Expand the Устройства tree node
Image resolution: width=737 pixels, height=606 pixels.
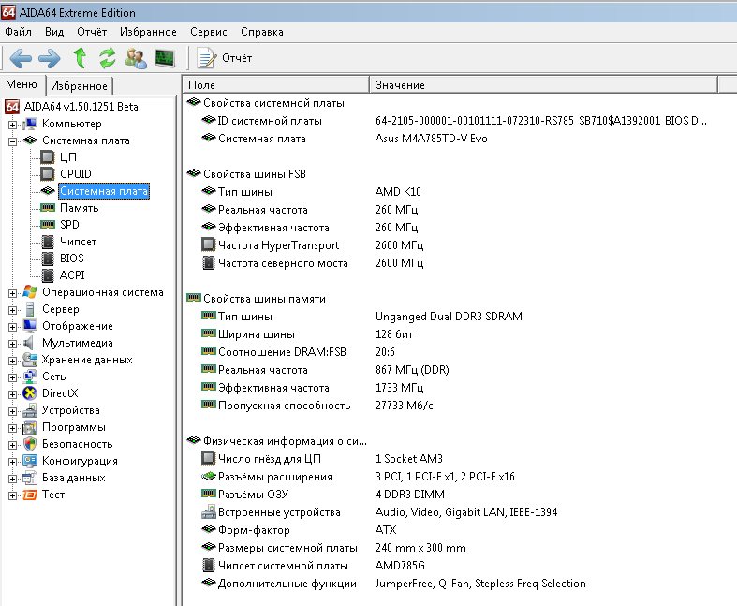click(x=13, y=411)
